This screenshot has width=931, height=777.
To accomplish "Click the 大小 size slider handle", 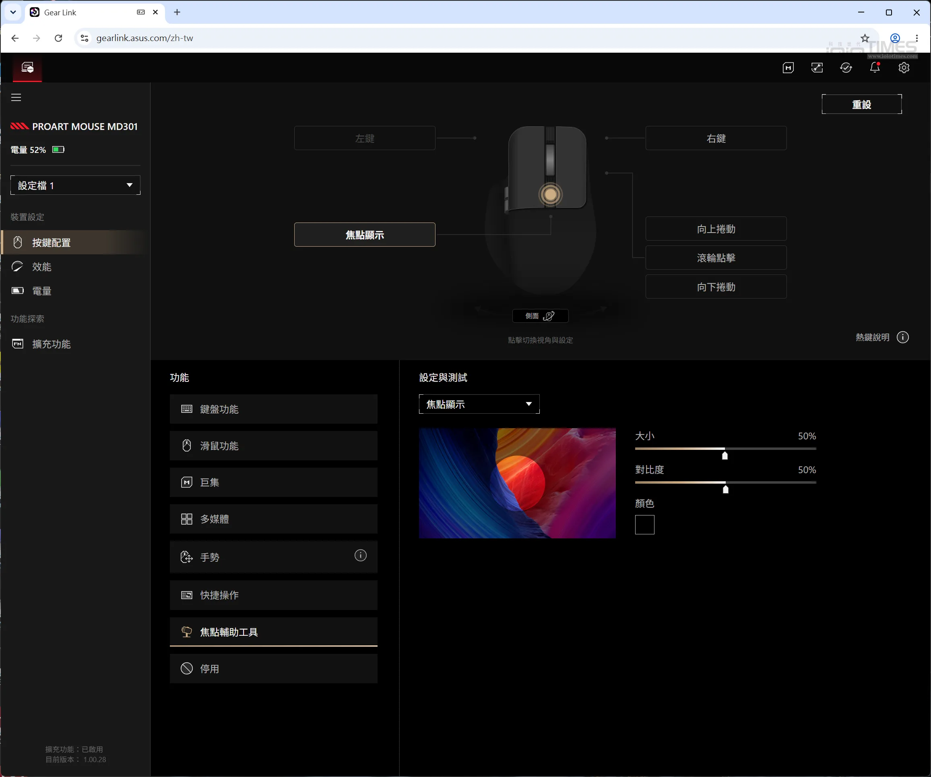I will pos(725,455).
